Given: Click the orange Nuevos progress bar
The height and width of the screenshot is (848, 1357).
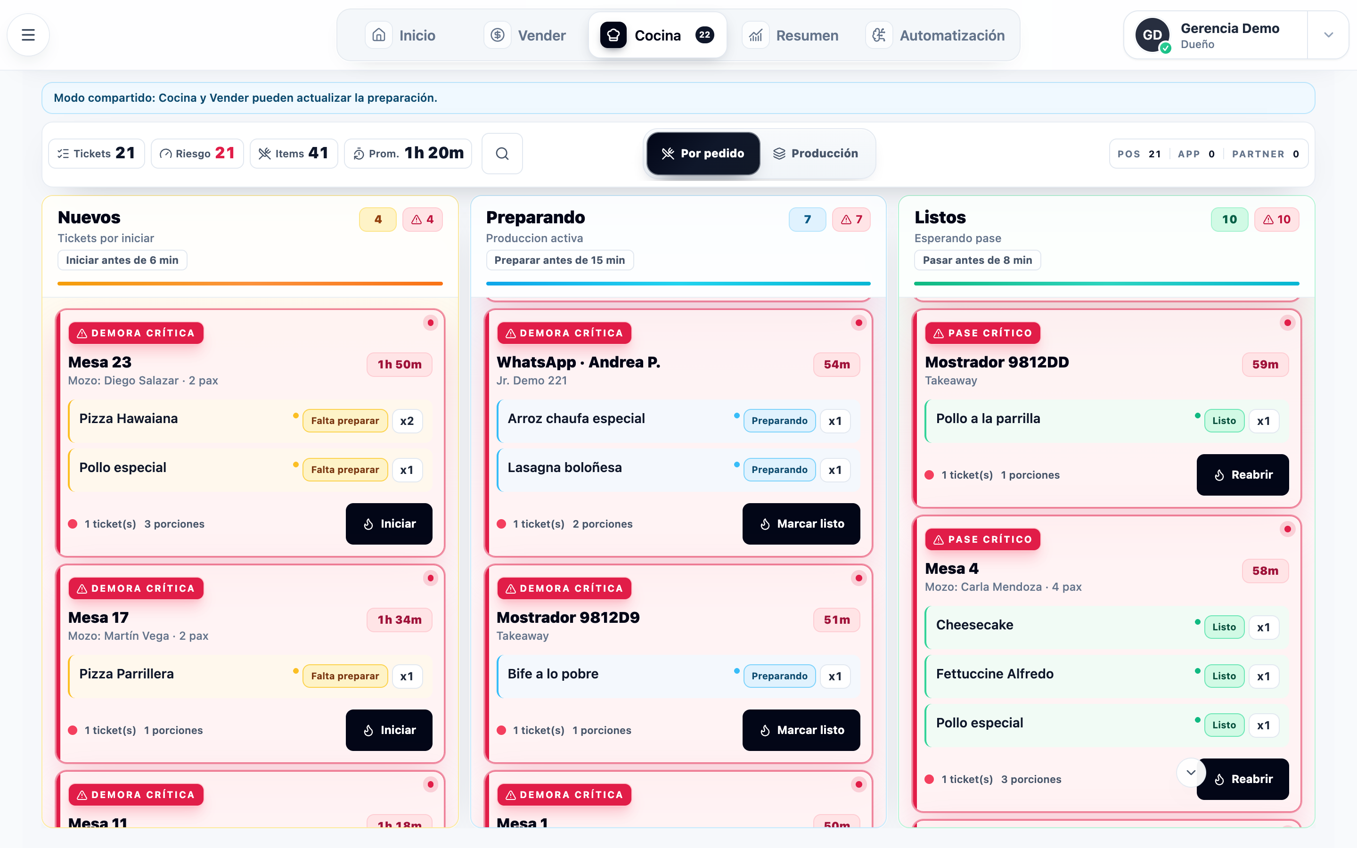Looking at the screenshot, I should (250, 283).
